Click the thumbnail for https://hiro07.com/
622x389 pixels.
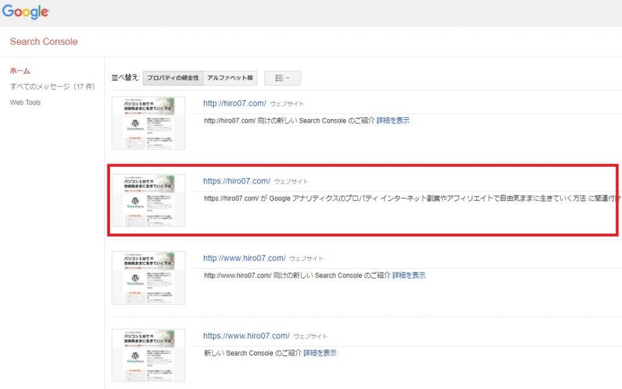148,201
